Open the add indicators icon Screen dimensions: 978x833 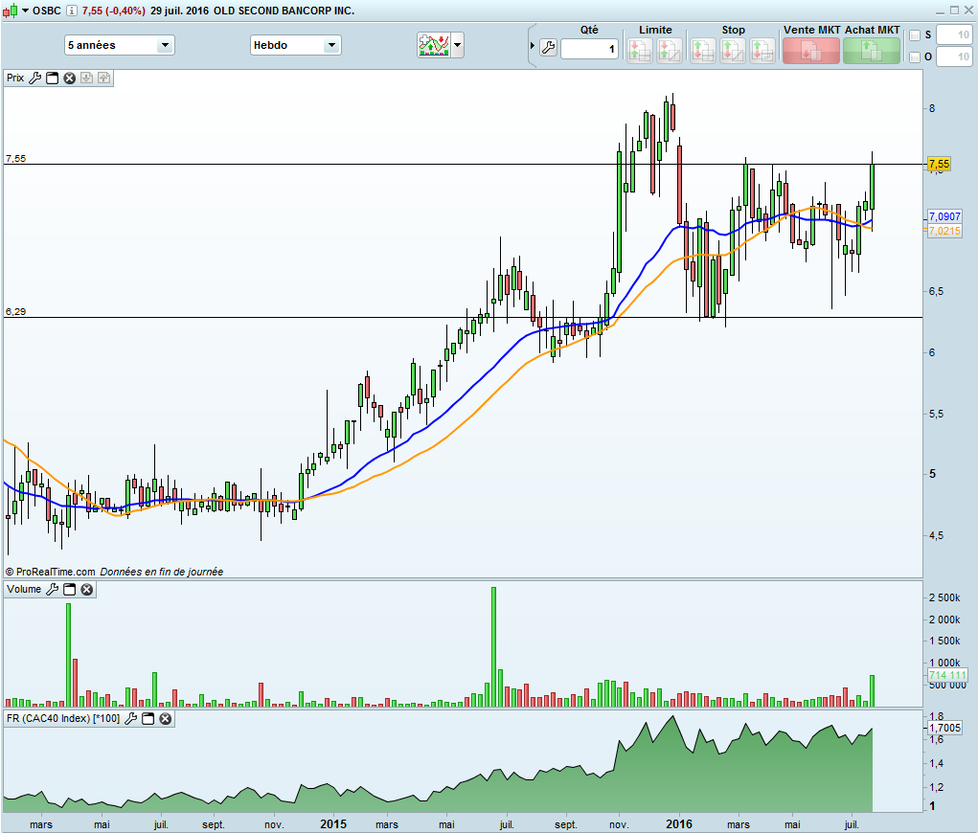point(434,45)
